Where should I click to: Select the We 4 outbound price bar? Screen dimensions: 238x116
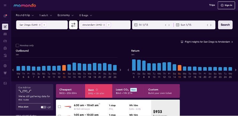18,68
